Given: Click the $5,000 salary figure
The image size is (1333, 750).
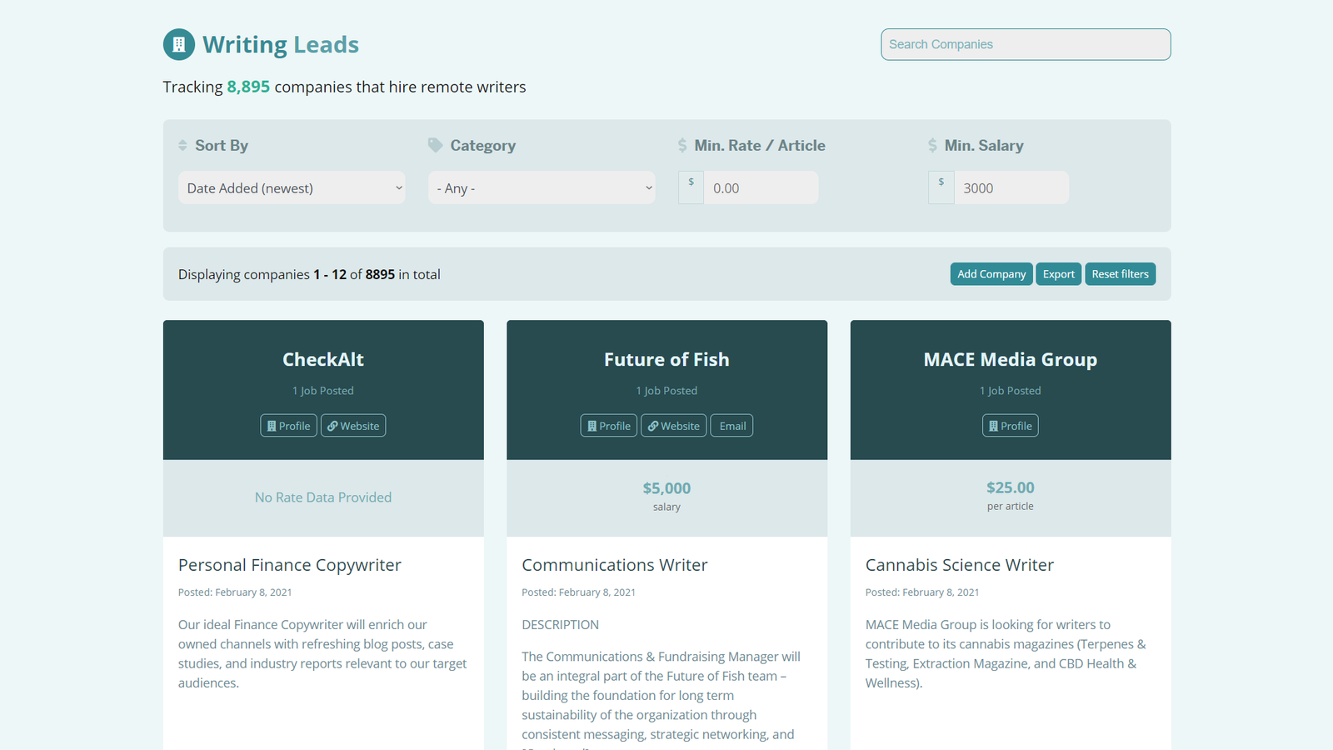Looking at the screenshot, I should coord(666,488).
